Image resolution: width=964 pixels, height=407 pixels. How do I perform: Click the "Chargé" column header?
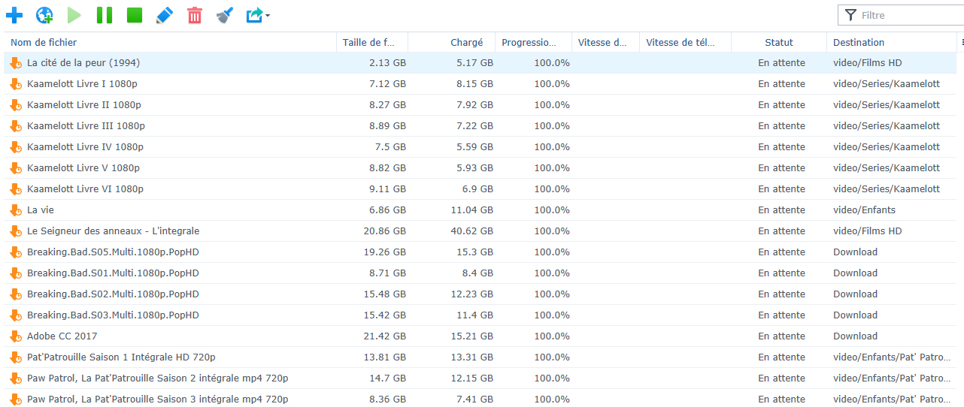466,43
